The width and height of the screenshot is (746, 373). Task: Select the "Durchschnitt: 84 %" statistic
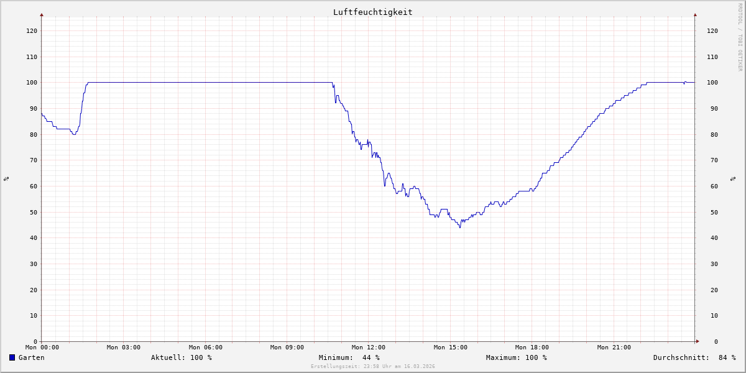[694, 357]
